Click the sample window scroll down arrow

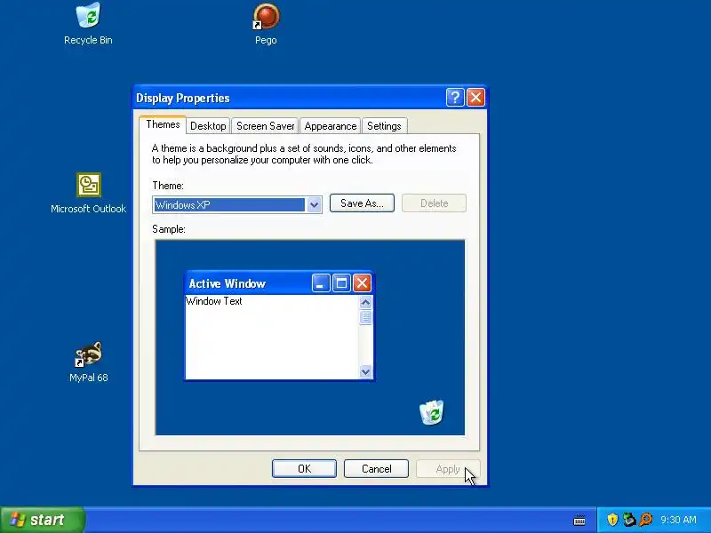(x=365, y=371)
